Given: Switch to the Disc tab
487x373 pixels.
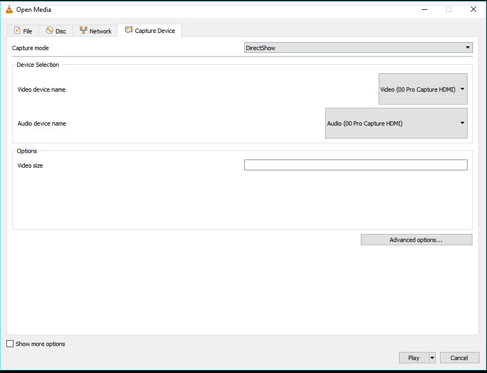Looking at the screenshot, I should 56,31.
